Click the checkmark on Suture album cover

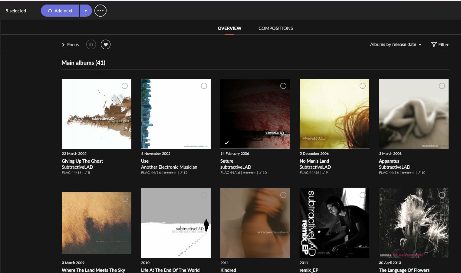click(x=226, y=142)
